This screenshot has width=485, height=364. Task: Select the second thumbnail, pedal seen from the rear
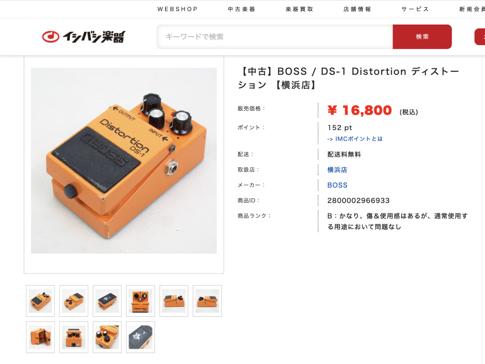(x=74, y=301)
